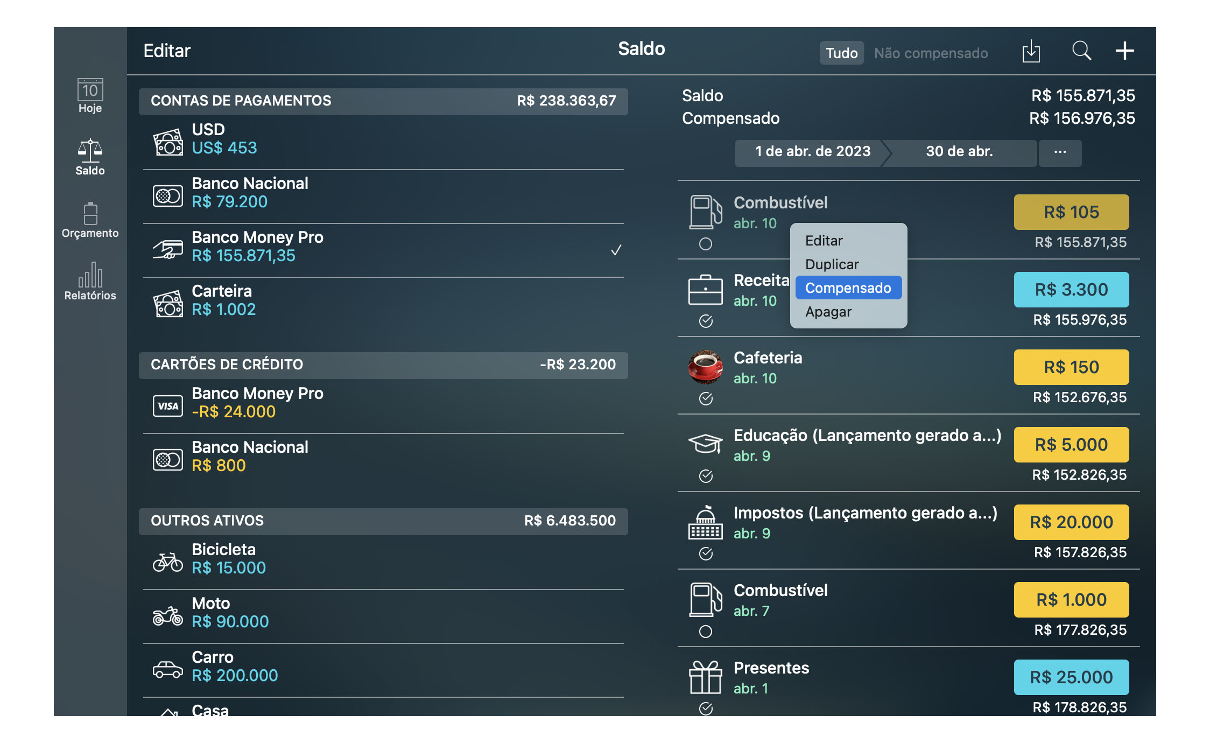Image resolution: width=1210 pixels, height=743 pixels.
Task: Click the -R$ 24.000 credit card balance
Action: click(x=234, y=412)
